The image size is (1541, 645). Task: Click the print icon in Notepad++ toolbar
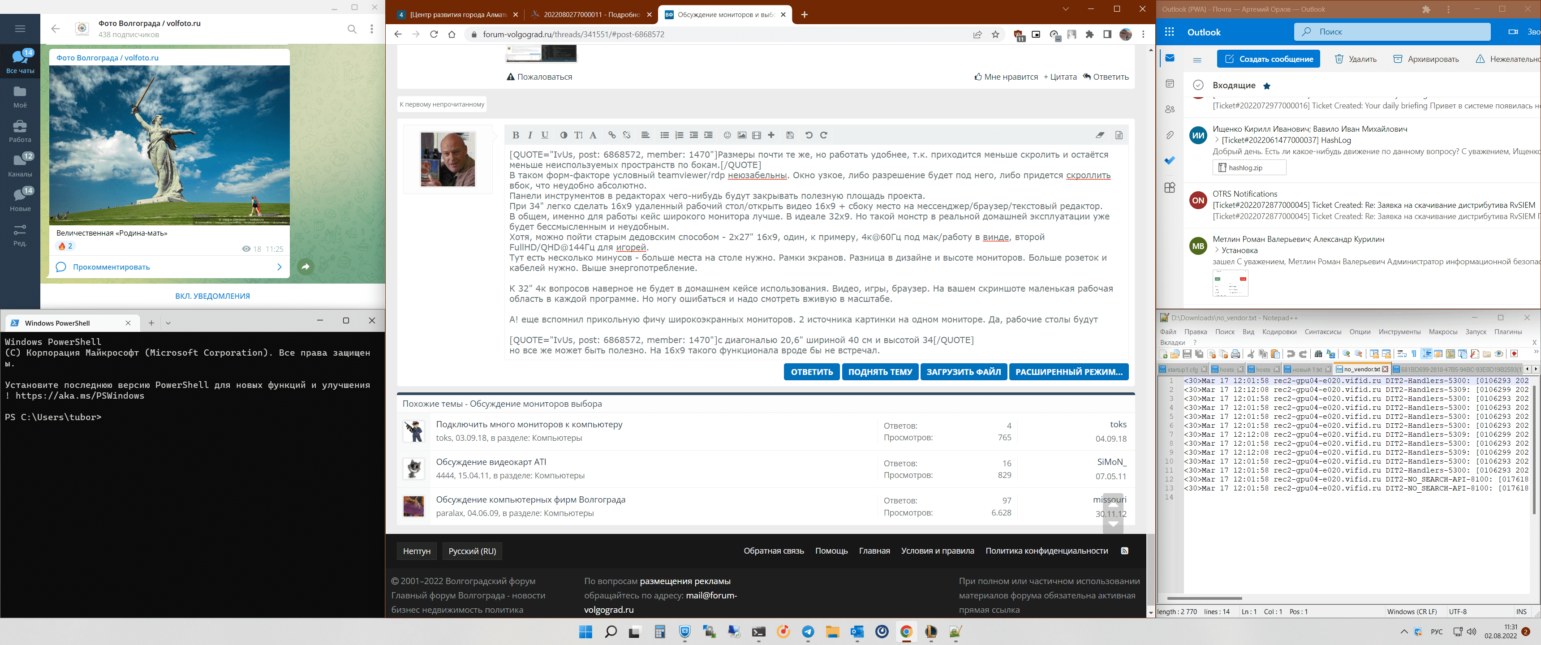[x=1236, y=354]
